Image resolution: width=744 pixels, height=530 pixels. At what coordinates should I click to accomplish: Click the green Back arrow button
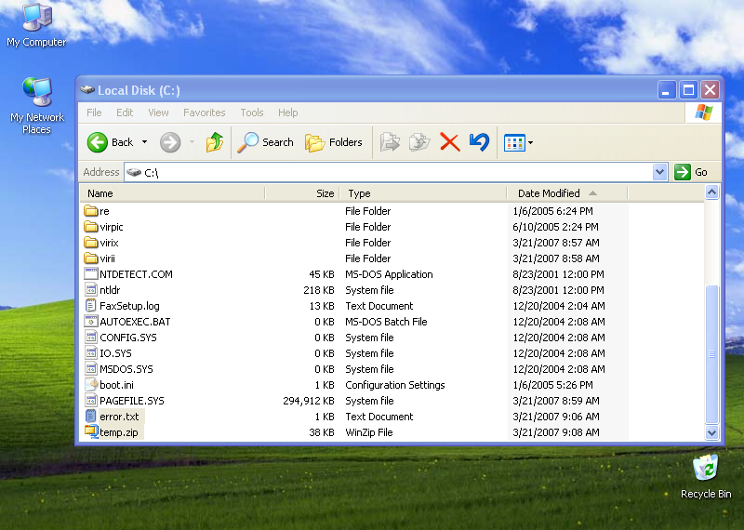[x=98, y=142]
